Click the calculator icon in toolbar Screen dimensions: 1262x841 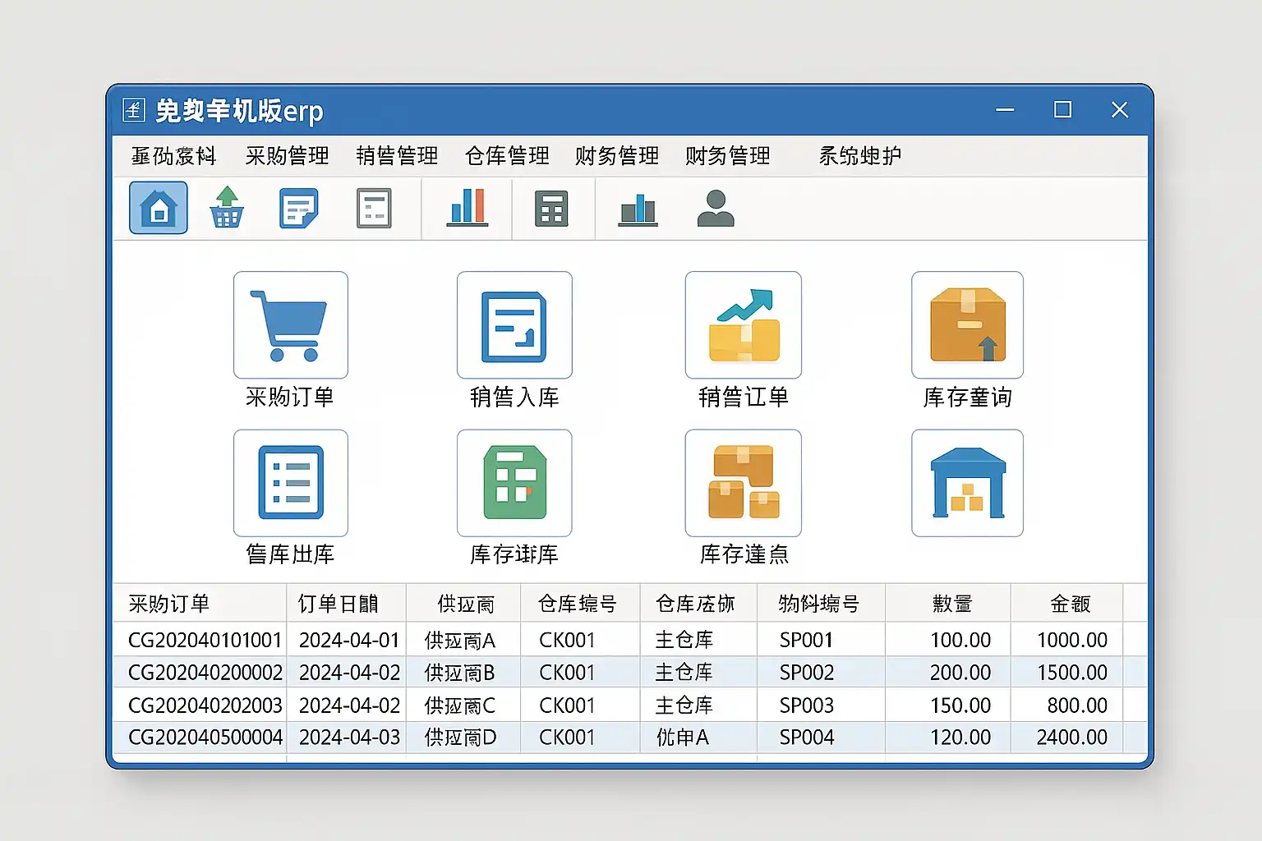point(551,209)
